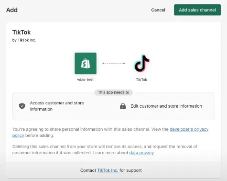Click the Add sales channel button
The image size is (227, 181).
click(197, 10)
